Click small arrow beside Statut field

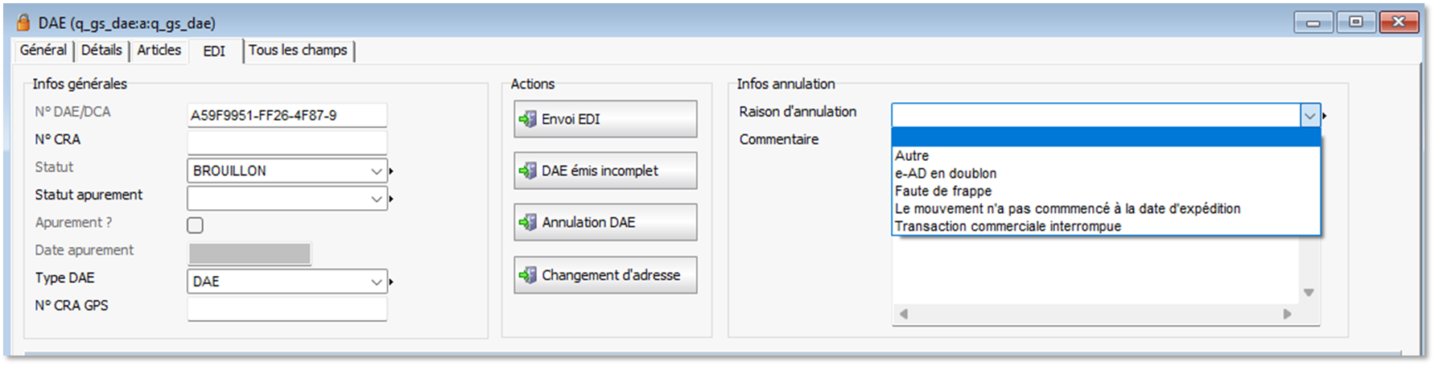(392, 171)
